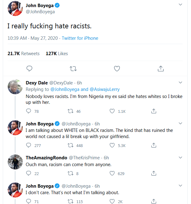Share TheAmazingRondo's reply

point(154,173)
